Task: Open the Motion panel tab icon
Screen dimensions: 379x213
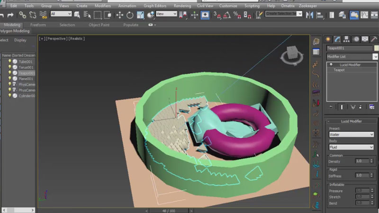Action: [x=356, y=39]
